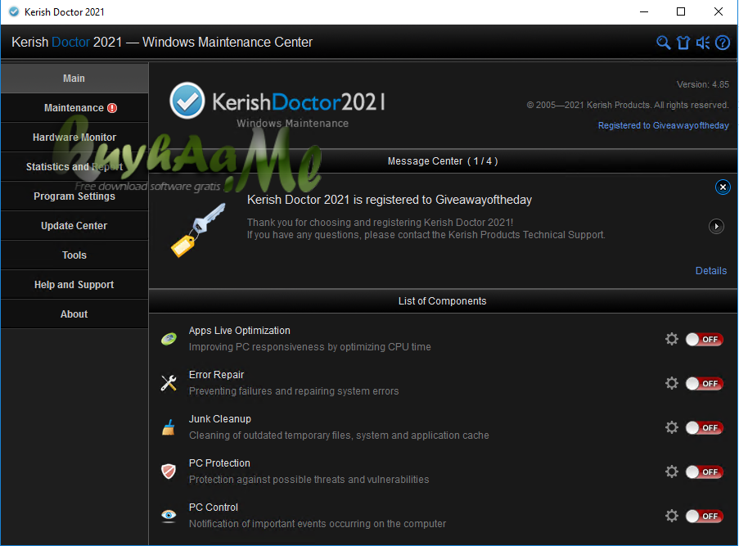Click the Details link
This screenshot has width=739, height=546.
[710, 271]
